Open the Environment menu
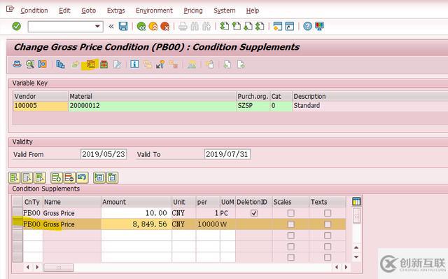The height and width of the screenshot is (279, 448). point(154,11)
